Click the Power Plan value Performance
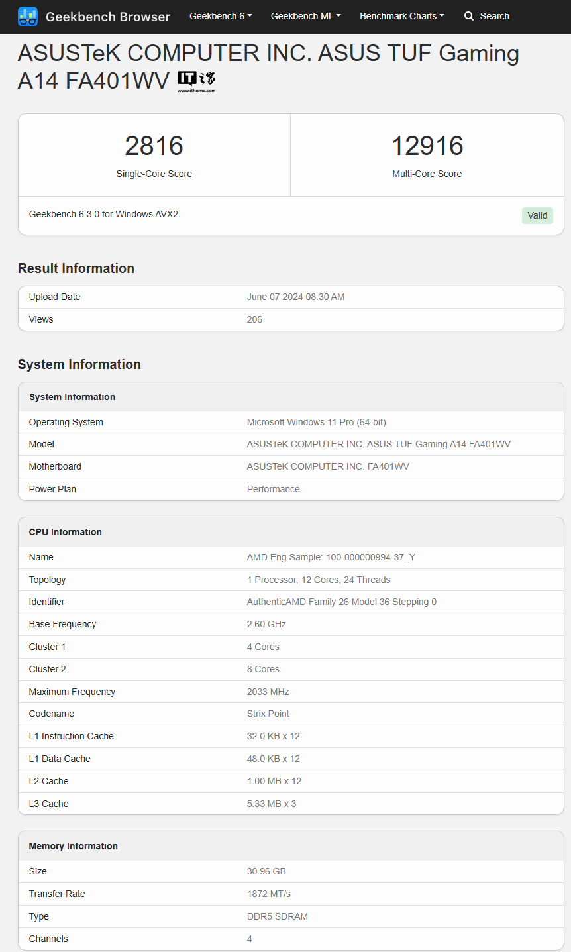571x952 pixels. (274, 489)
